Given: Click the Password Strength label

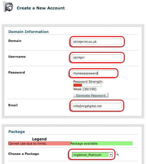Looking at the screenshot, I should (x=88, y=82).
